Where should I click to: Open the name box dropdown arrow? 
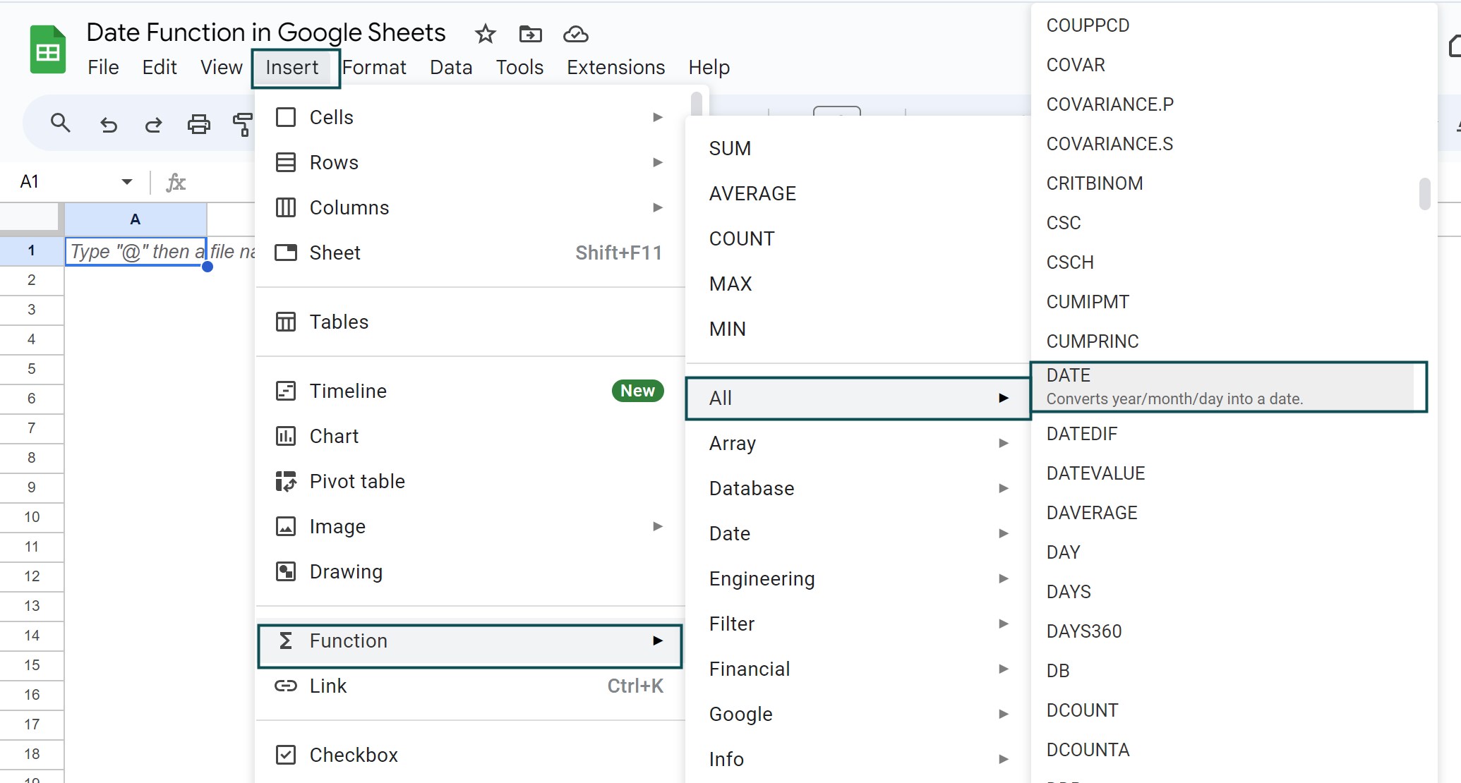pyautogui.click(x=127, y=182)
